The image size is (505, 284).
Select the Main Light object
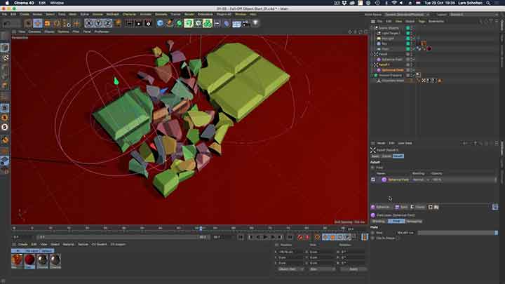pos(387,39)
